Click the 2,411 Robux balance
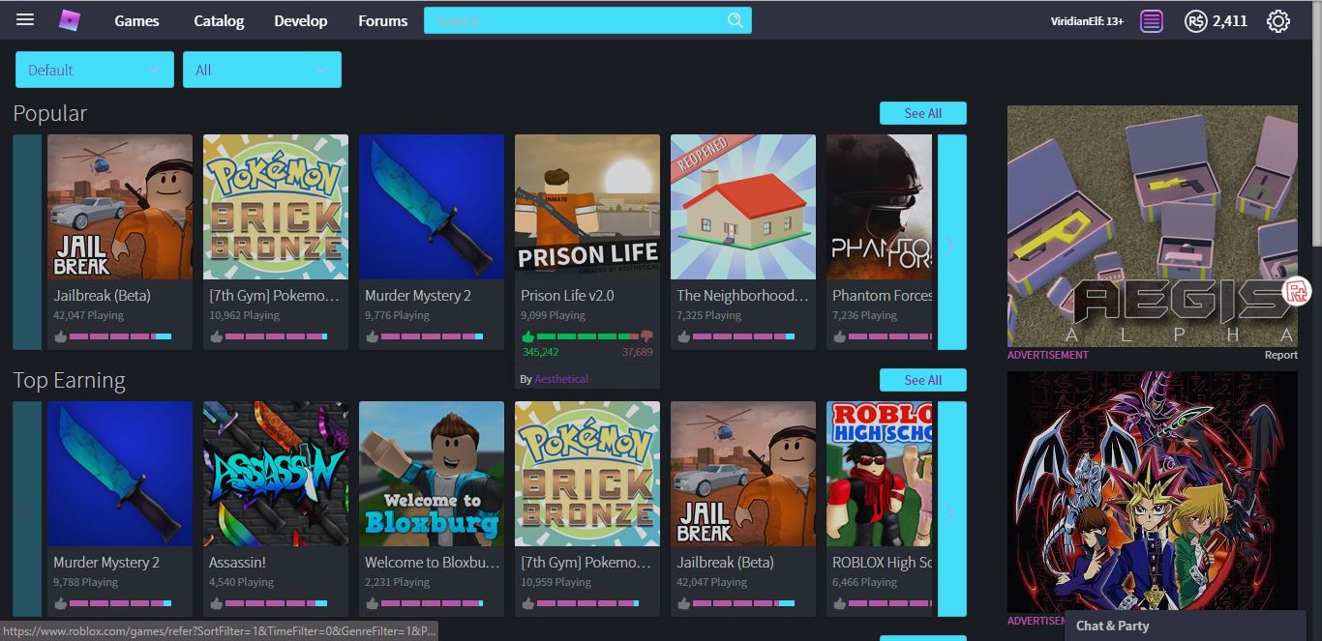 coord(1230,20)
